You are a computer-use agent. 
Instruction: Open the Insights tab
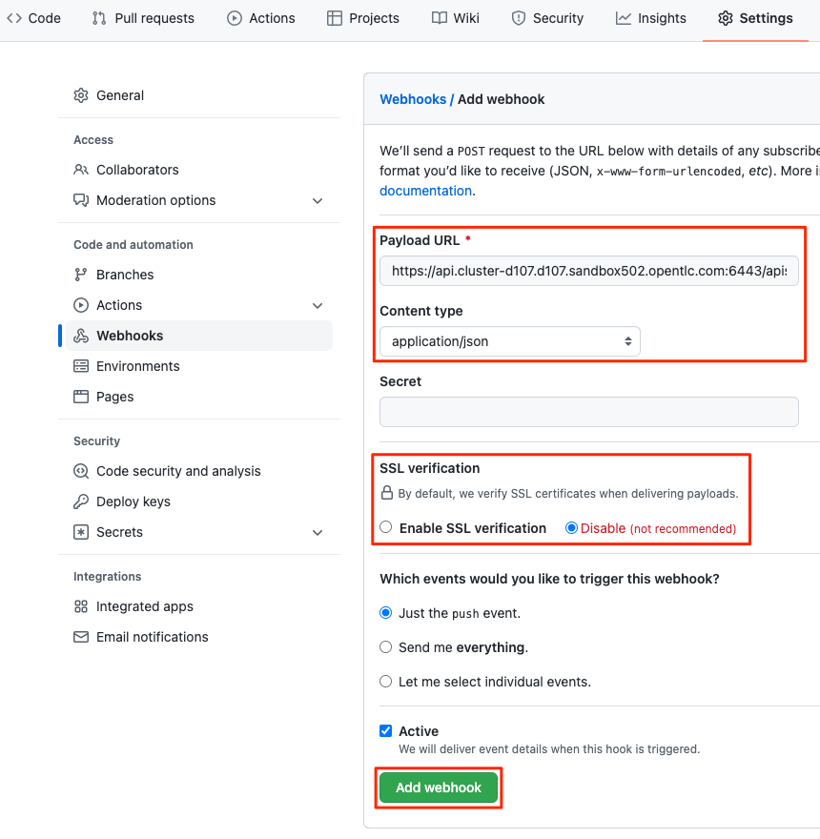(651, 17)
